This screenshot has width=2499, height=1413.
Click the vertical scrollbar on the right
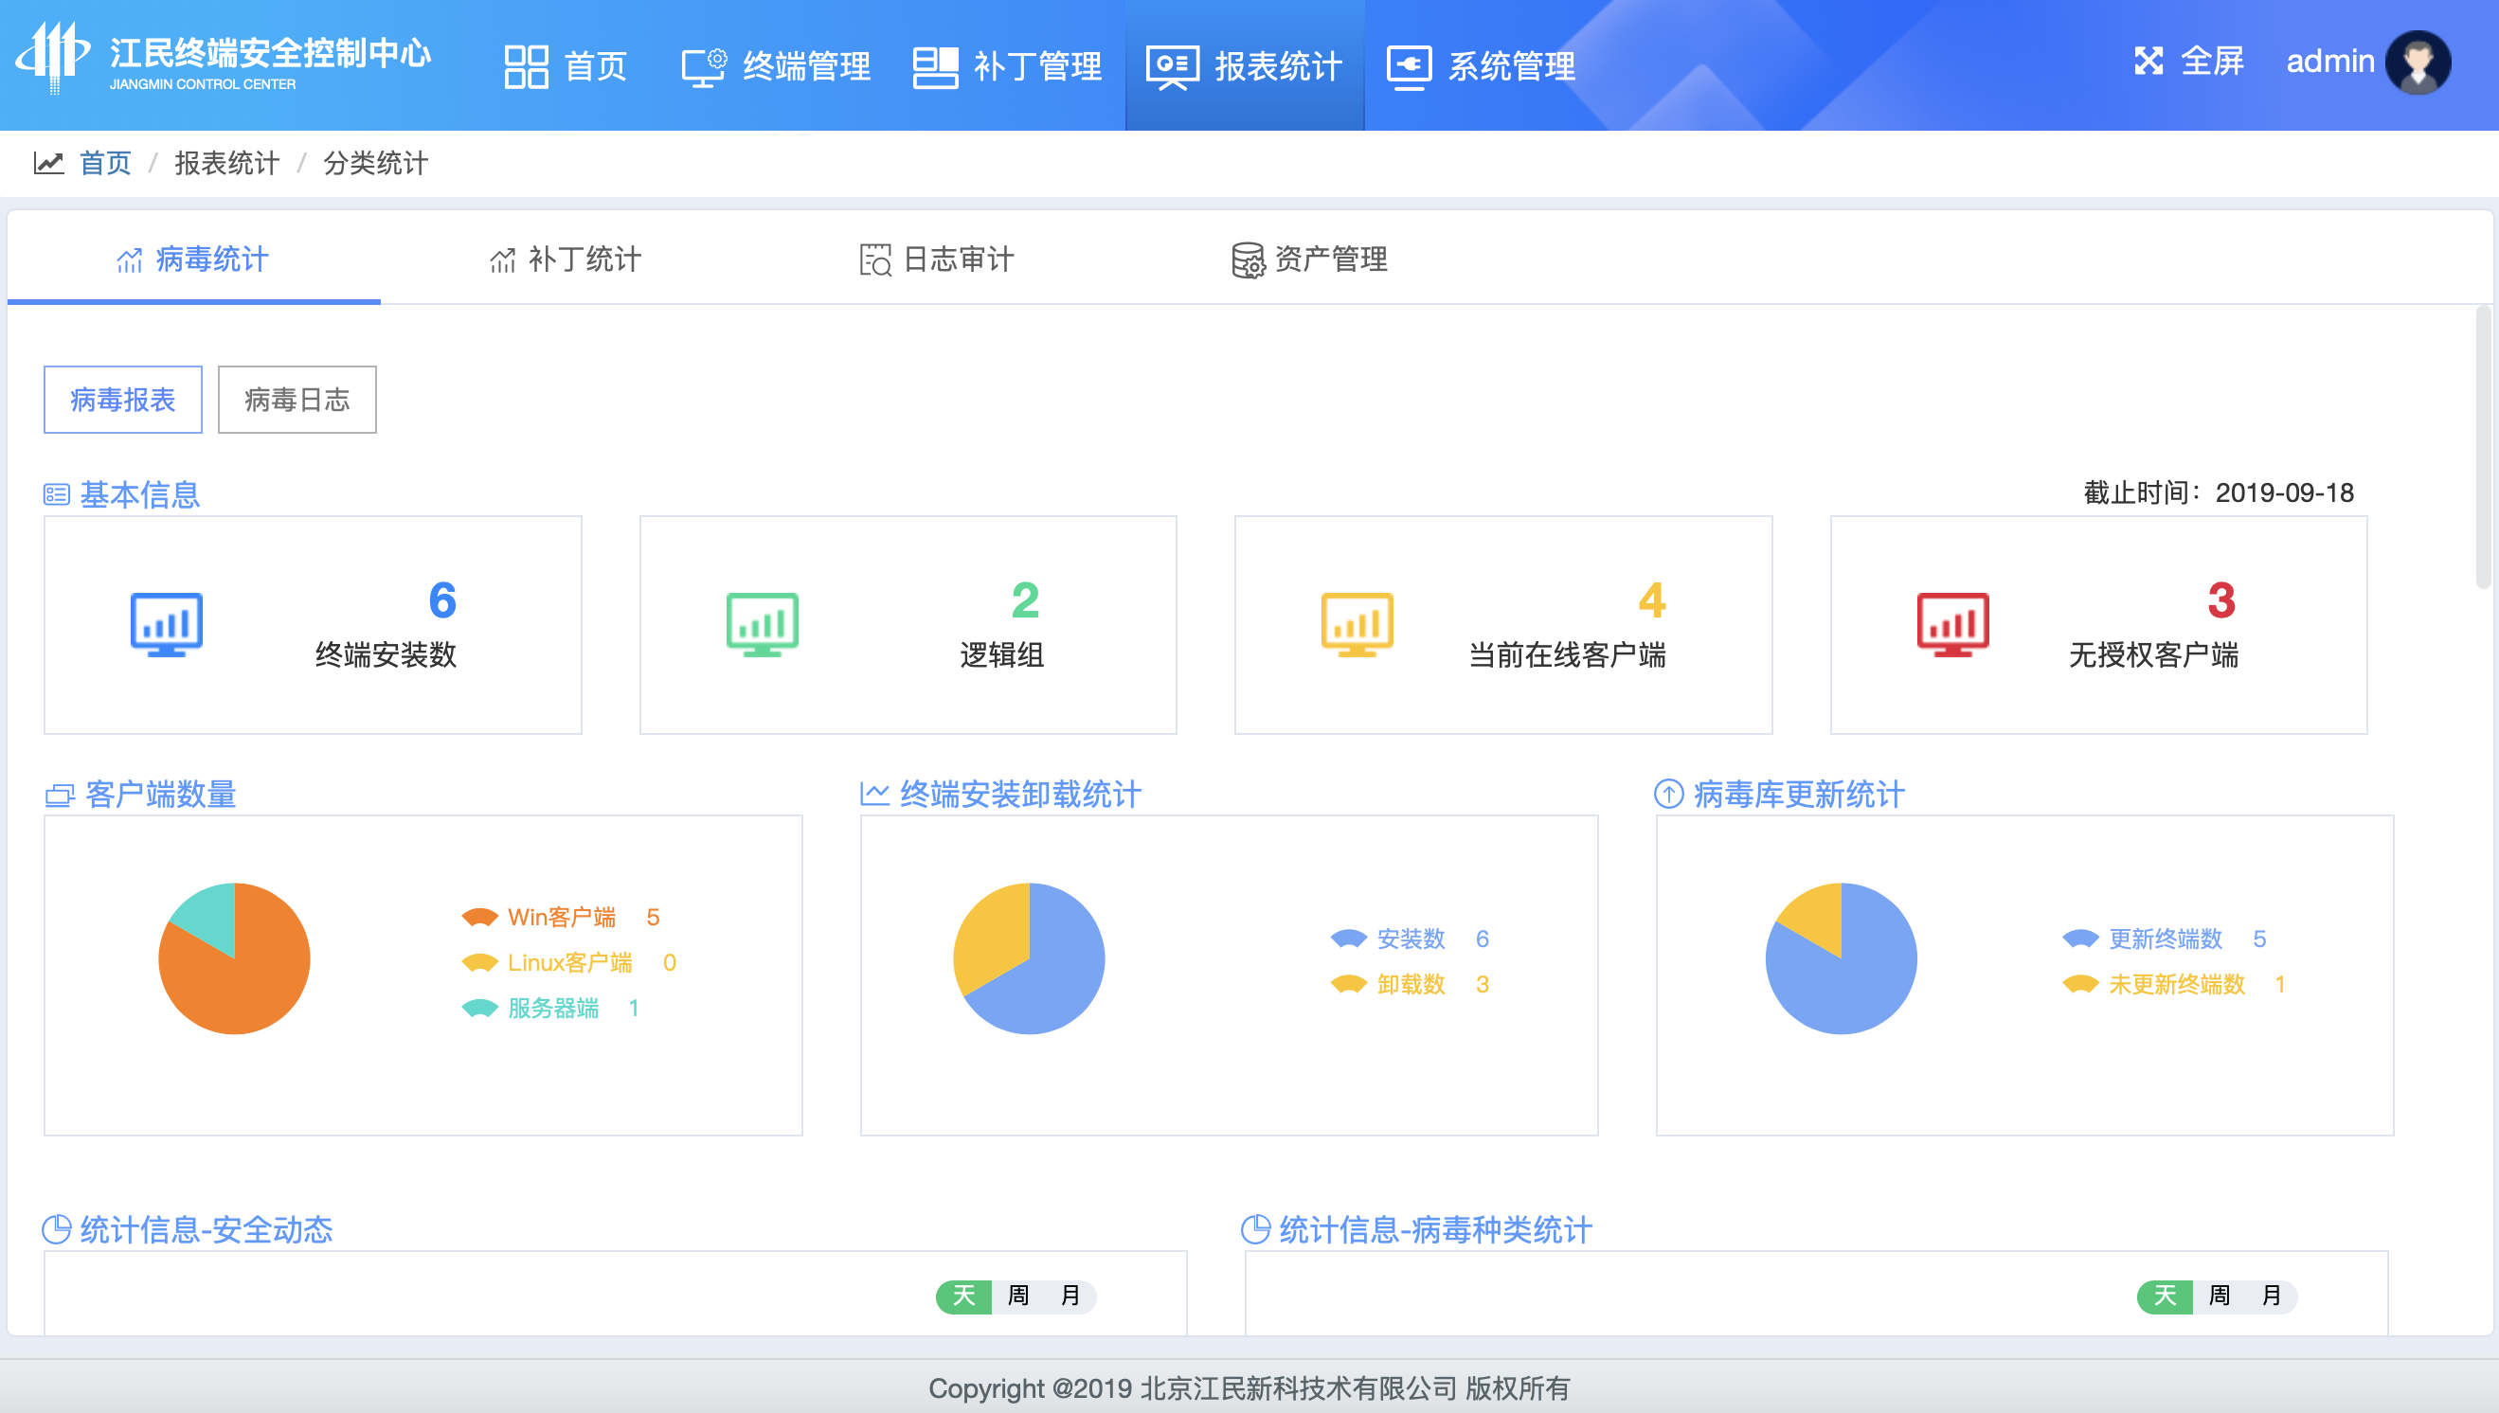click(2483, 447)
